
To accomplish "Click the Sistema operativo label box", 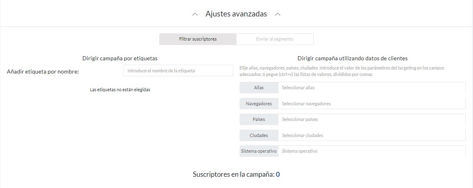I will pyautogui.click(x=259, y=151).
